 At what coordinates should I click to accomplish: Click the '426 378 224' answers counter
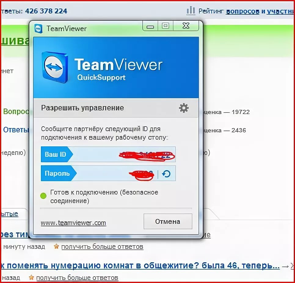pyautogui.click(x=46, y=11)
